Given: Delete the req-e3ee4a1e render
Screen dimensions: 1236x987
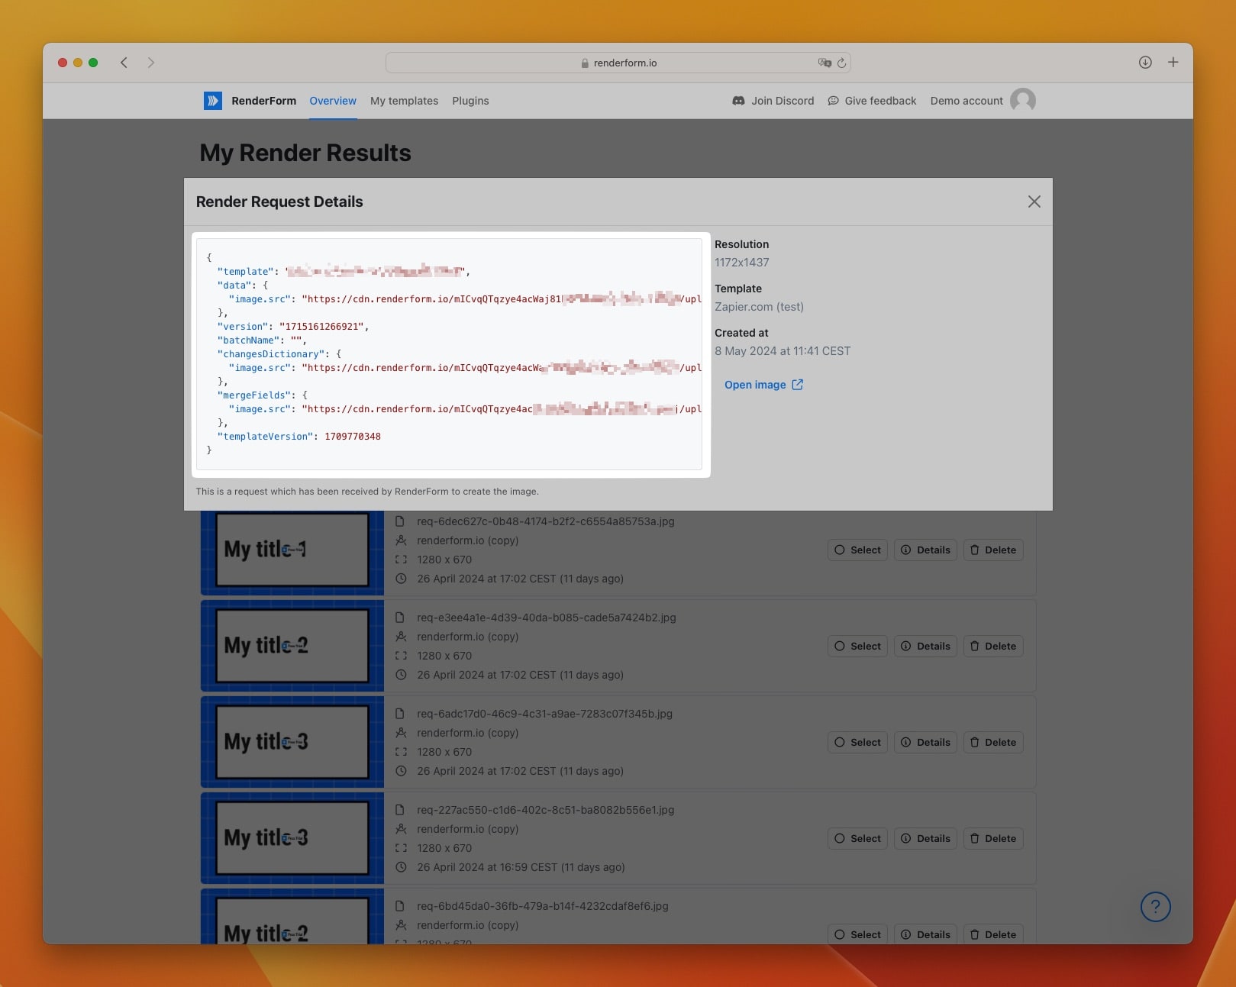Looking at the screenshot, I should 993,646.
